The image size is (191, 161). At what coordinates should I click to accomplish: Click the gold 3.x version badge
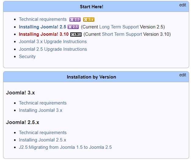89,20
